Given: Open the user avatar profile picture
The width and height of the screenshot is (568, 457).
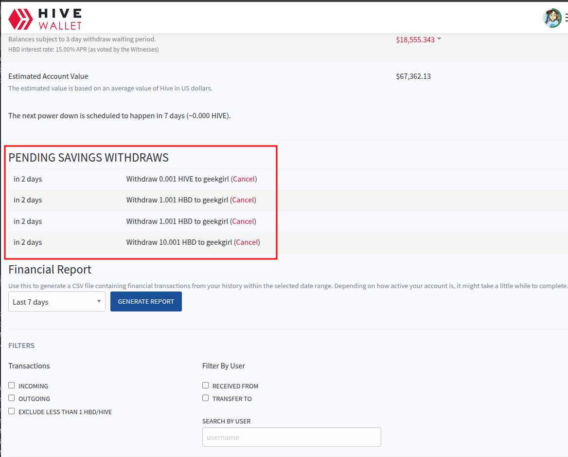Looking at the screenshot, I should point(552,18).
